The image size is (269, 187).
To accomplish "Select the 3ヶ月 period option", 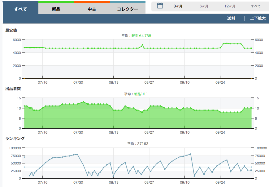I will 178,6.
